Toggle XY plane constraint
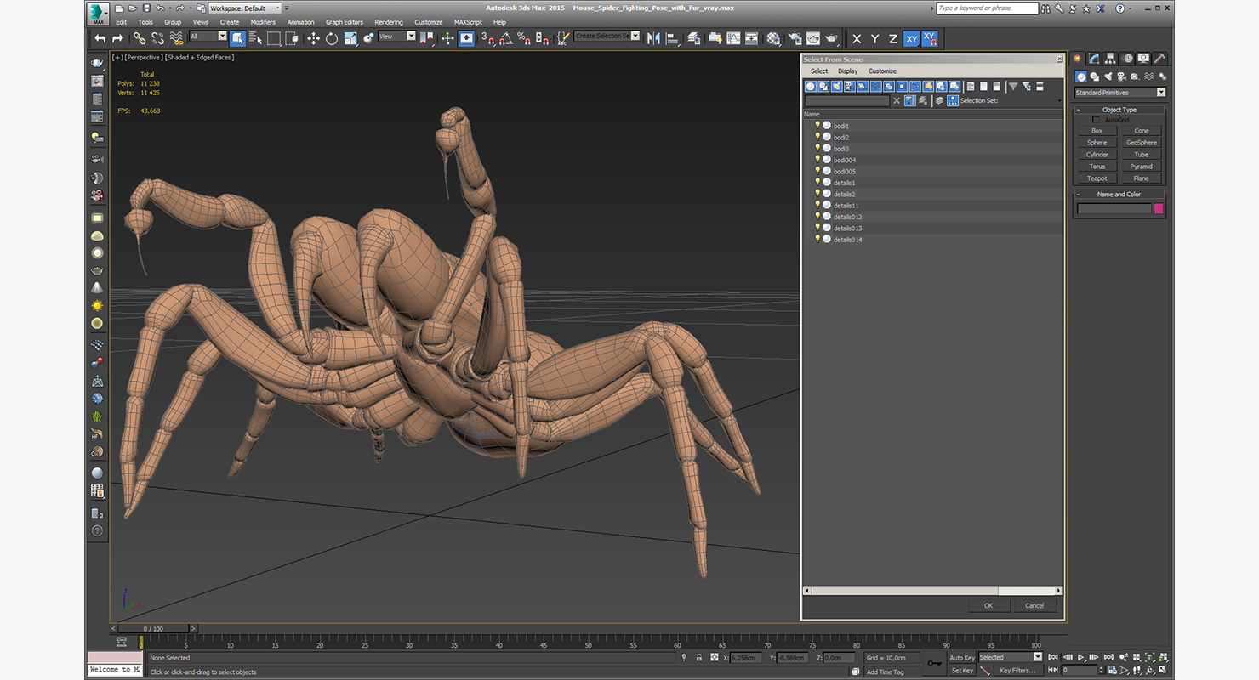Viewport: 1259px width, 680px height. pos(911,39)
